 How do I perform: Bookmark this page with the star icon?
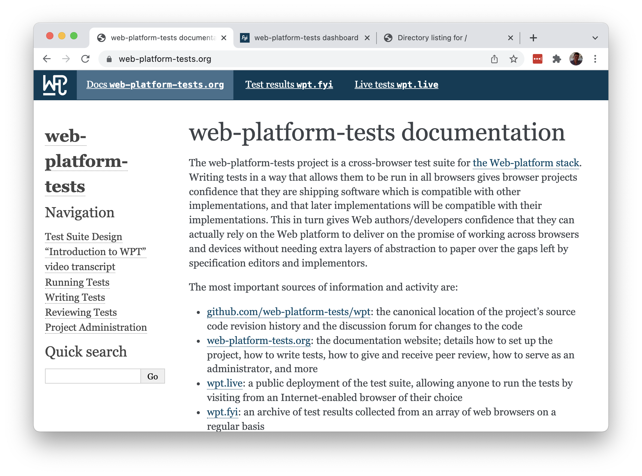514,59
